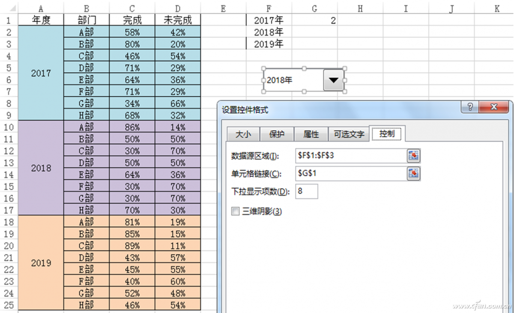The image size is (514, 313).
Task: Click cell F1 containing 2017年
Action: (269, 20)
